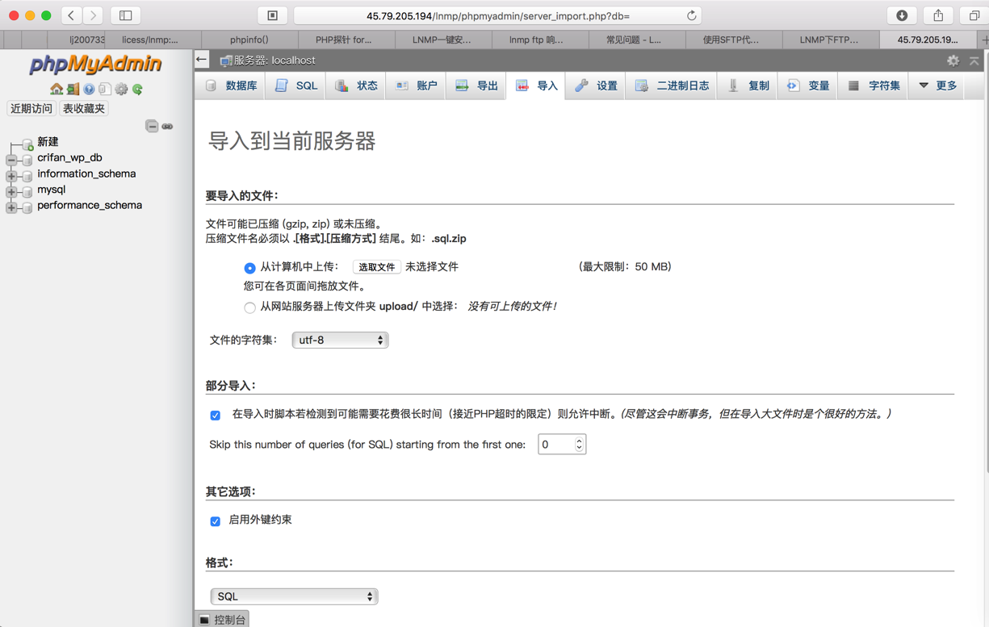Open the 状态 tab
The width and height of the screenshot is (989, 627).
click(356, 86)
